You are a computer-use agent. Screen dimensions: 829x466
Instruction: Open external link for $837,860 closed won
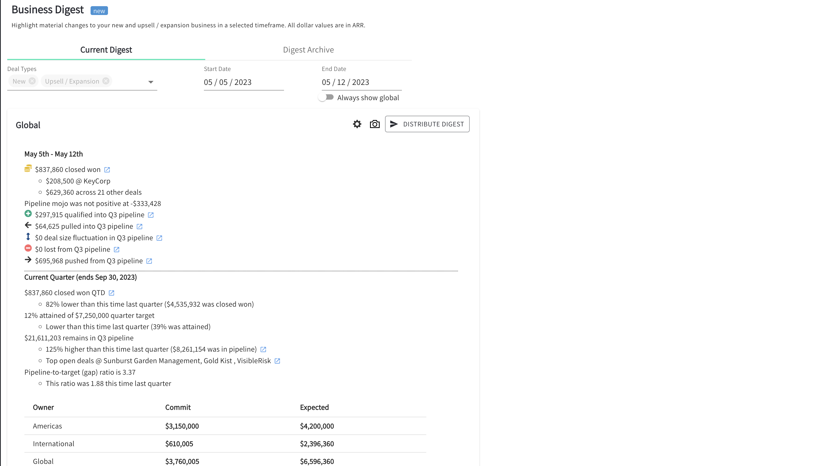click(107, 170)
